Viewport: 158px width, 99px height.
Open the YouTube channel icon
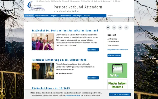tap(108, 27)
